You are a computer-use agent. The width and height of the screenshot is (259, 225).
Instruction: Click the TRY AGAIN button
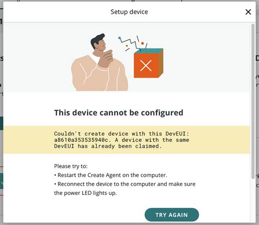tap(172, 215)
